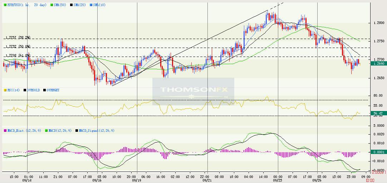Select the OVRSOLD legend label

33,90
